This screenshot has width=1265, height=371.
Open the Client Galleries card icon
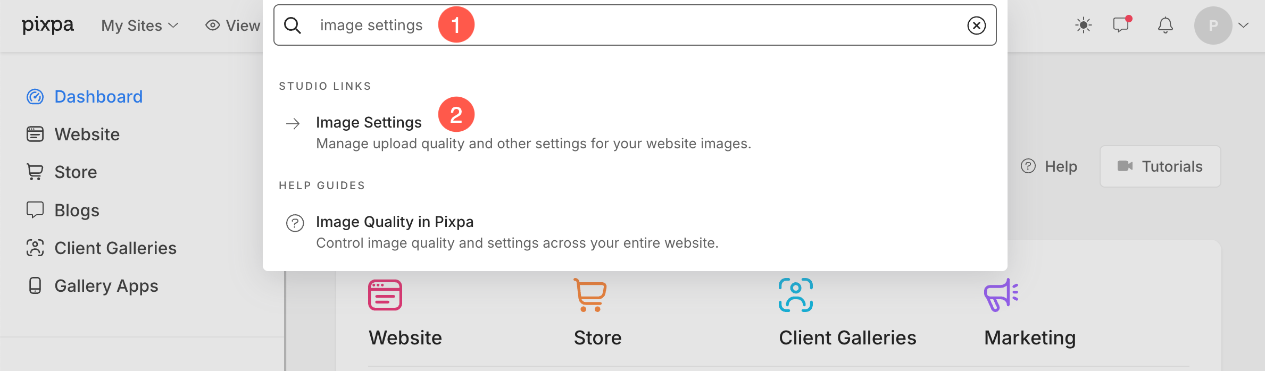796,295
